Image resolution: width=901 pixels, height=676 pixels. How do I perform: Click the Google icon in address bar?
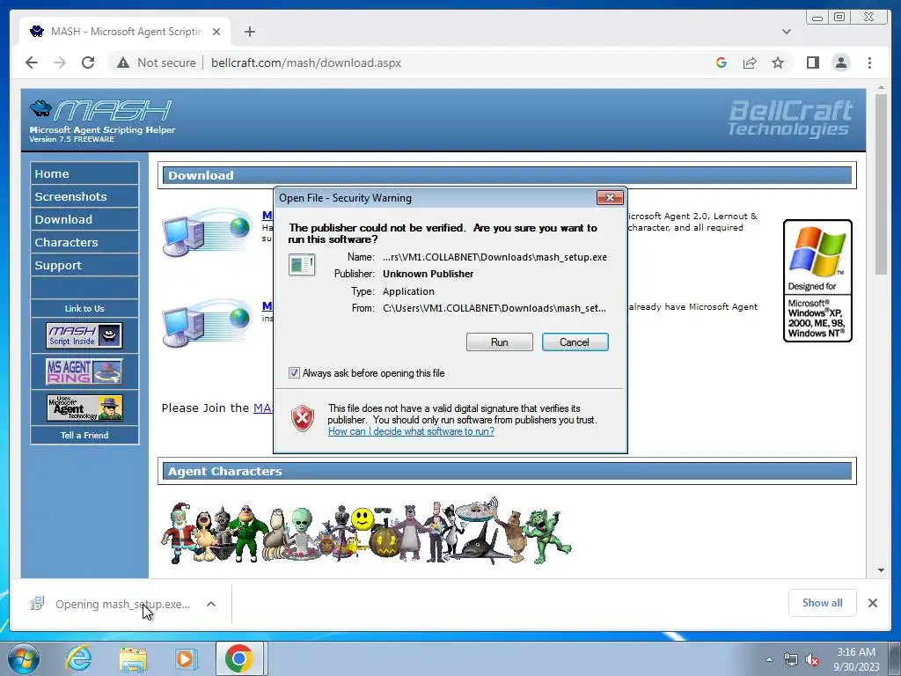coord(722,62)
